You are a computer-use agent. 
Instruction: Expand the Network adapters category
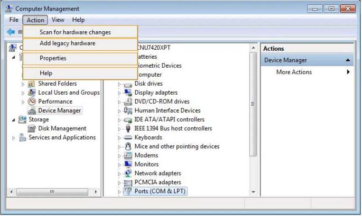[120, 174]
